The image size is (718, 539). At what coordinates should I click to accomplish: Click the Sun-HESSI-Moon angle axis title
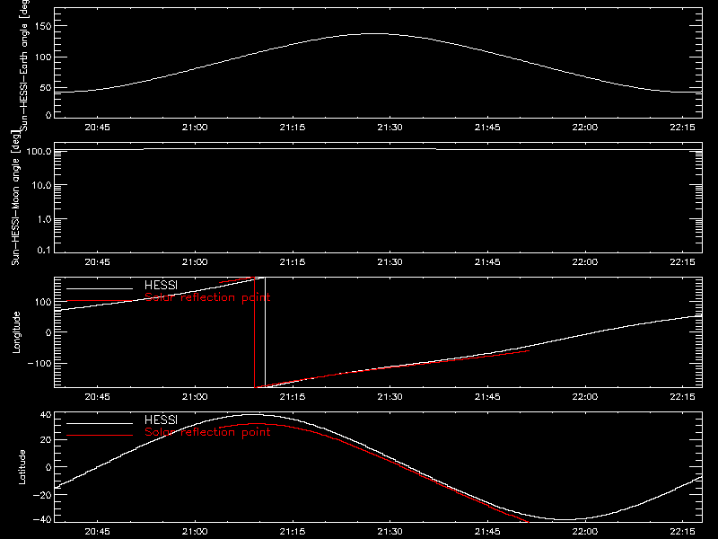[x=15, y=198]
